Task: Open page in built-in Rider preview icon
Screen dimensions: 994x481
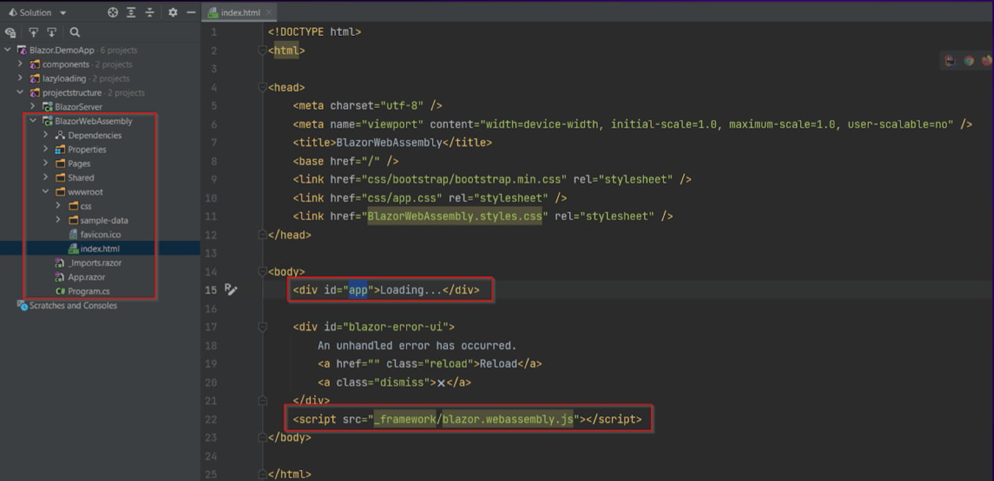Action: point(950,60)
